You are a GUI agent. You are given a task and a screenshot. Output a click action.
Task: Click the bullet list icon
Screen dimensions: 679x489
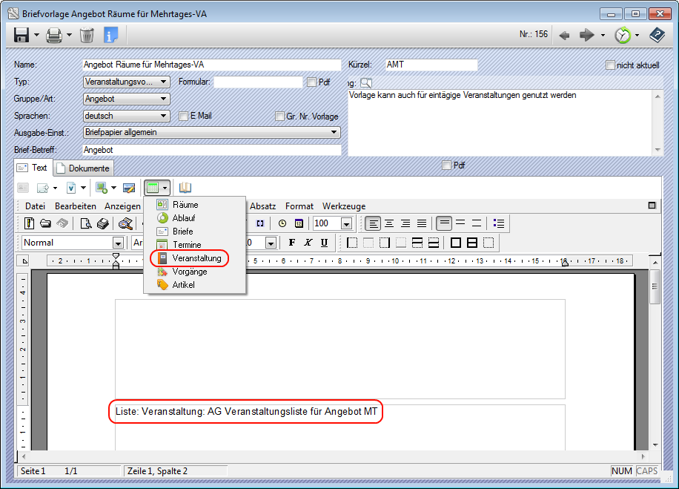(x=499, y=223)
